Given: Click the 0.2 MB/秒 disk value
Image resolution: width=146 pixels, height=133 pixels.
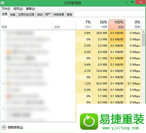Looking at the screenshot, I should point(117,46).
